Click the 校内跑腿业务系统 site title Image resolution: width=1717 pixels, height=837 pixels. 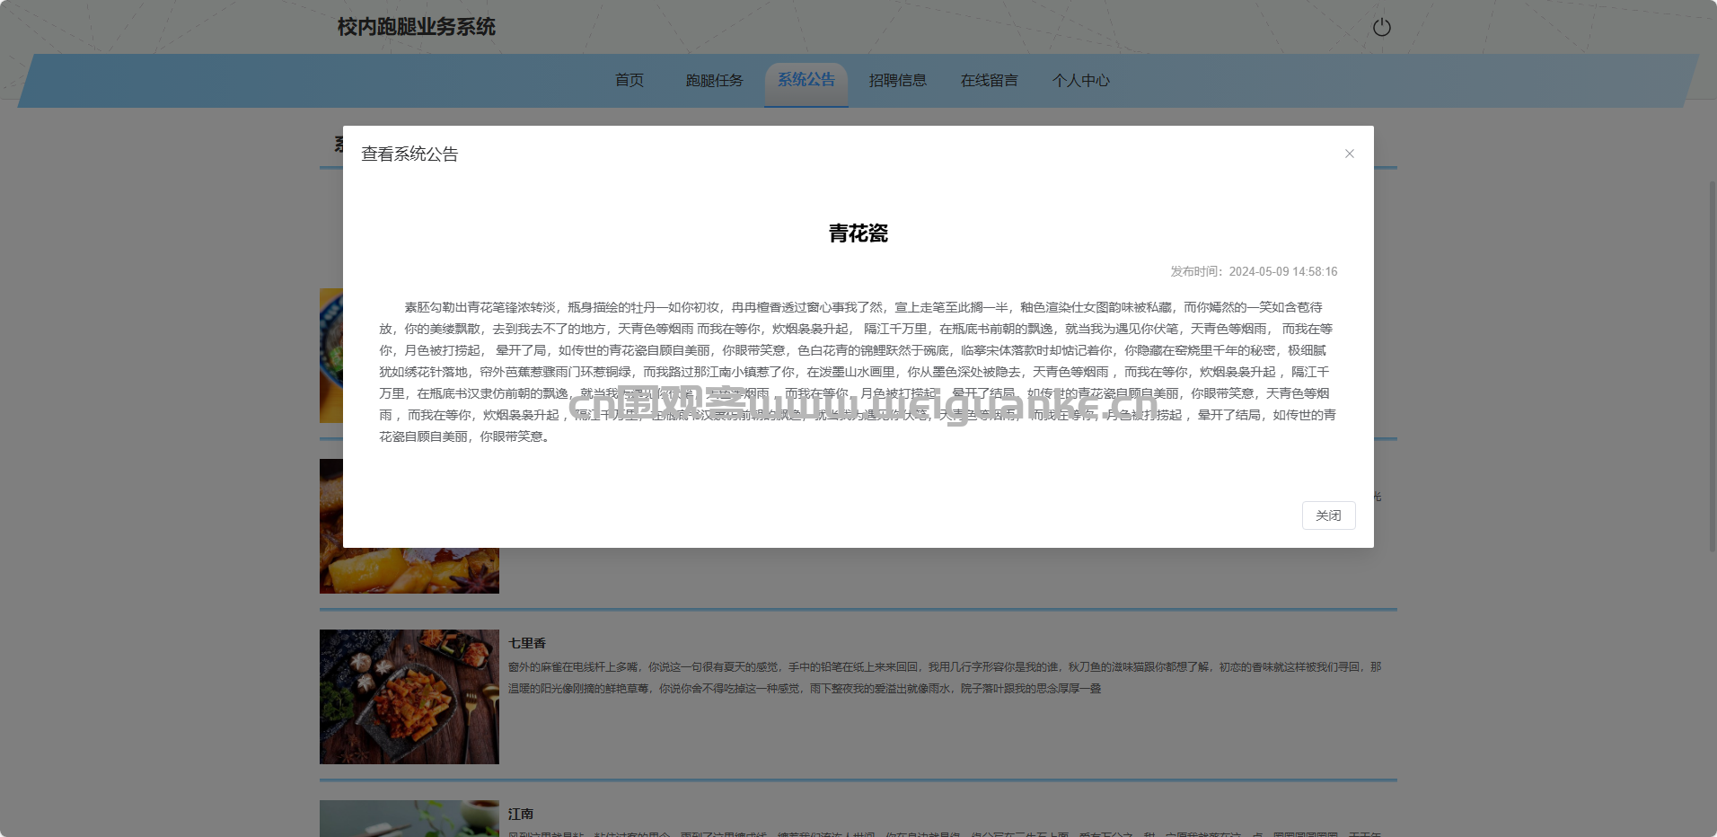coord(416,27)
